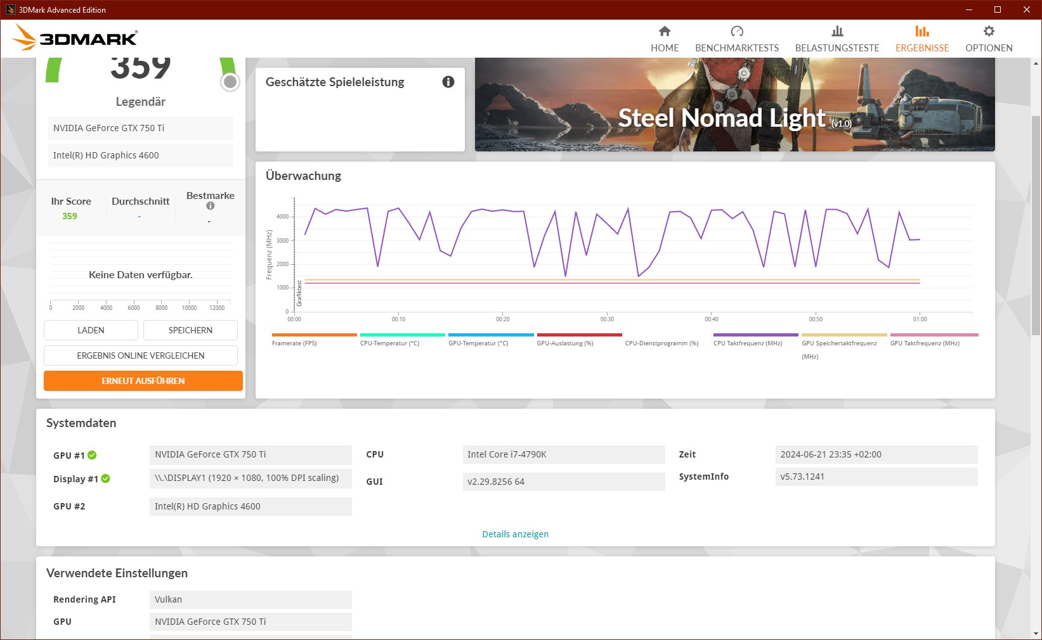Click the 2024-06-21 23:35 time field
The width and height of the screenshot is (1042, 640).
[876, 454]
